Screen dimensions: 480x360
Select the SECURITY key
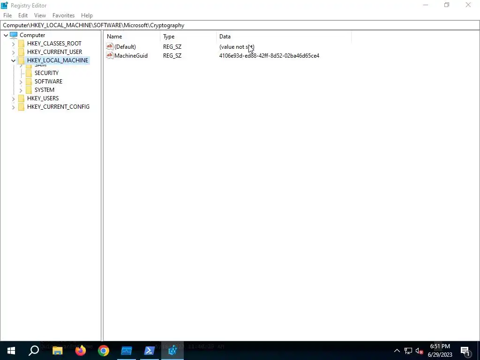46,73
